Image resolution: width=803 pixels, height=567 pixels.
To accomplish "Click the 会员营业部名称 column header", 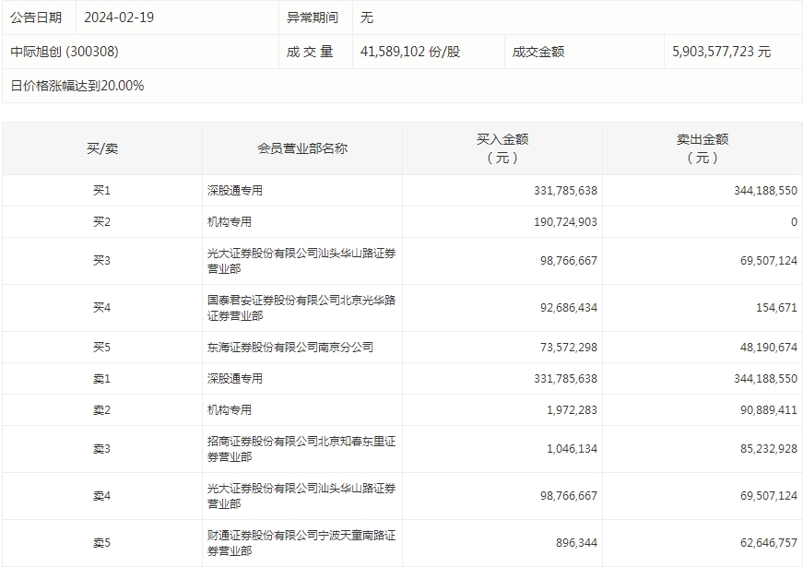I will coord(302,148).
